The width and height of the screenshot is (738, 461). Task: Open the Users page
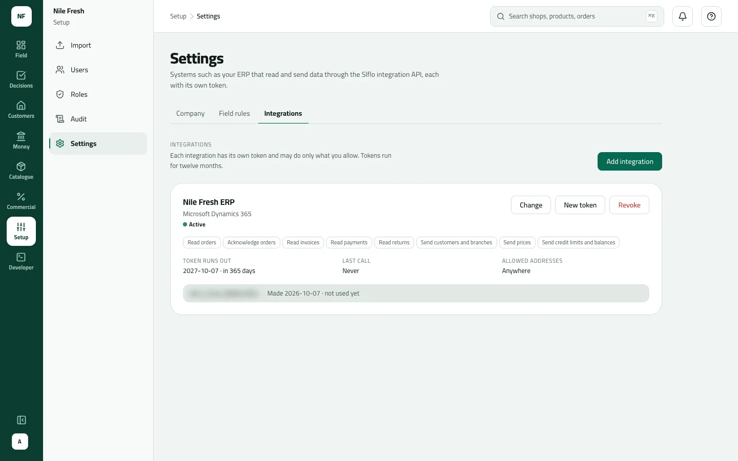coord(98,70)
